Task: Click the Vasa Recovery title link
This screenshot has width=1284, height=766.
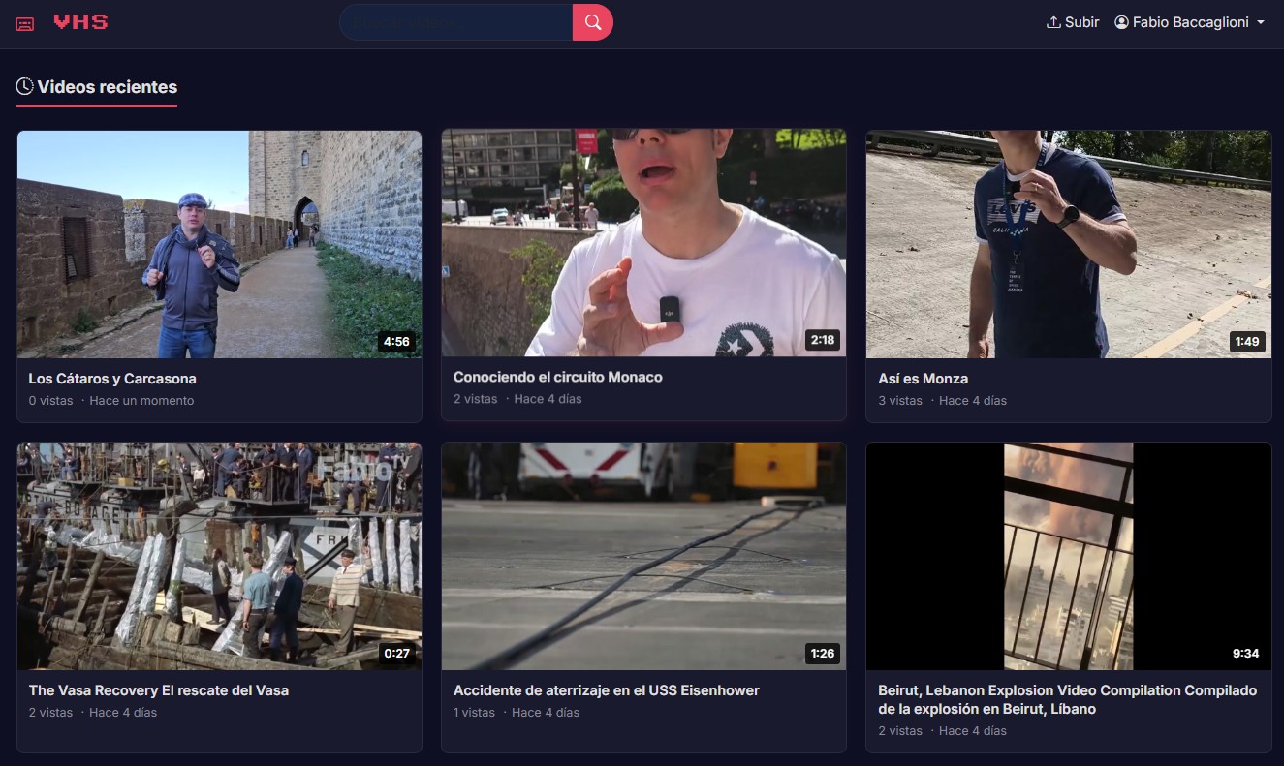Action: (159, 690)
